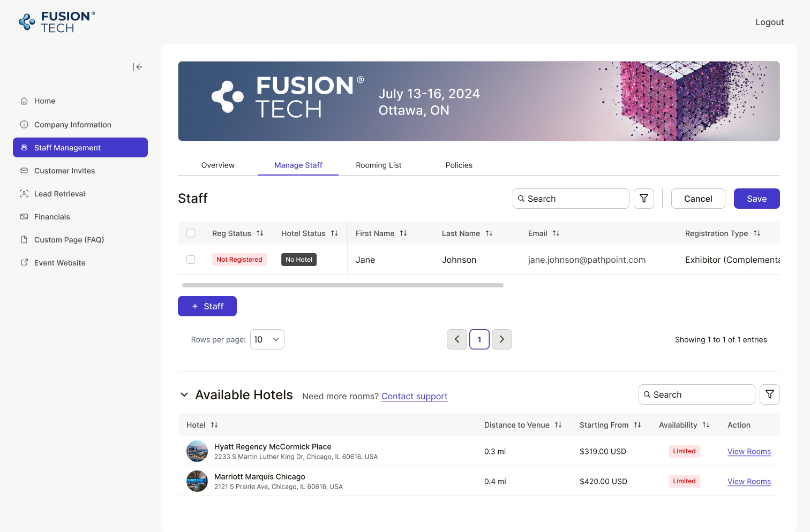Open Customer Invites in the sidebar
The image size is (810, 532).
(x=80, y=171)
